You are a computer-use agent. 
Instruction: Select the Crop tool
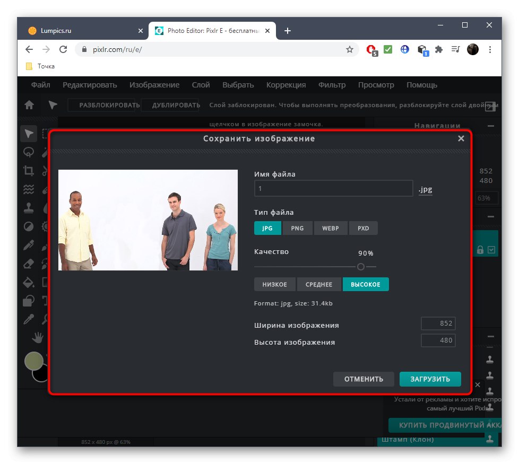[29, 171]
